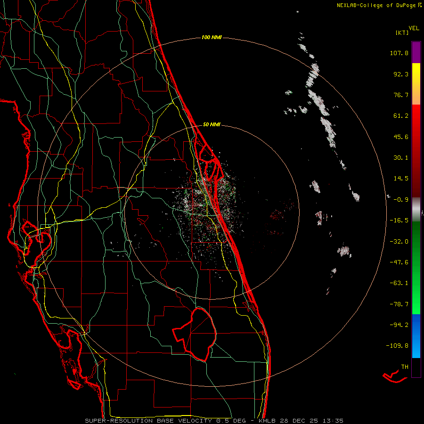Click the 61.2 velocity scale value
The height and width of the screenshot is (424, 424).
401,116
